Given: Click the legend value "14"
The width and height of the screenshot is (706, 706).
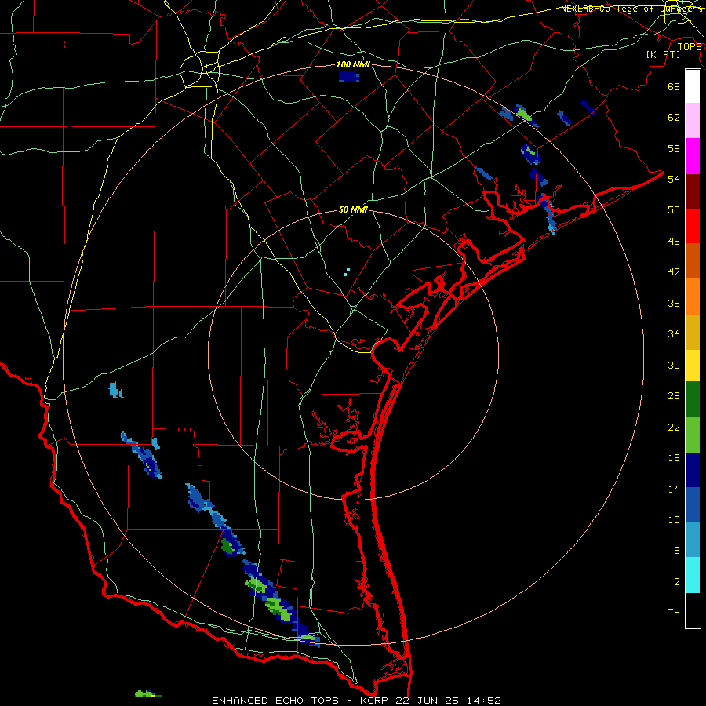Looking at the screenshot, I should click(x=674, y=489).
